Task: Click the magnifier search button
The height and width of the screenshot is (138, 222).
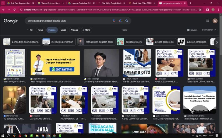Action: coord(127,21)
